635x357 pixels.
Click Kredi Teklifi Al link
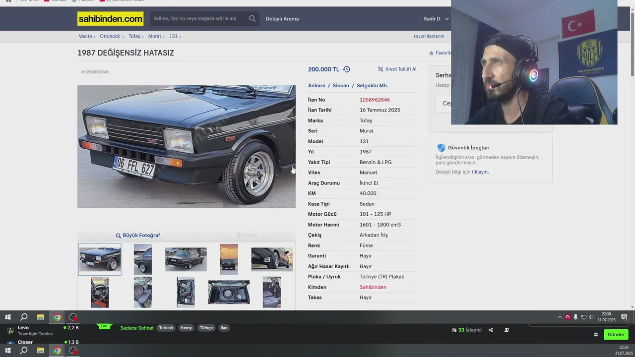coord(401,69)
